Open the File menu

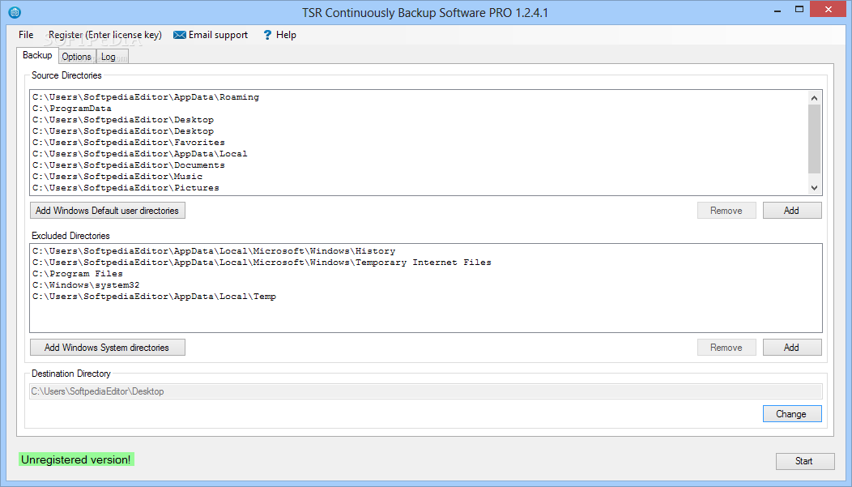pyautogui.click(x=26, y=35)
